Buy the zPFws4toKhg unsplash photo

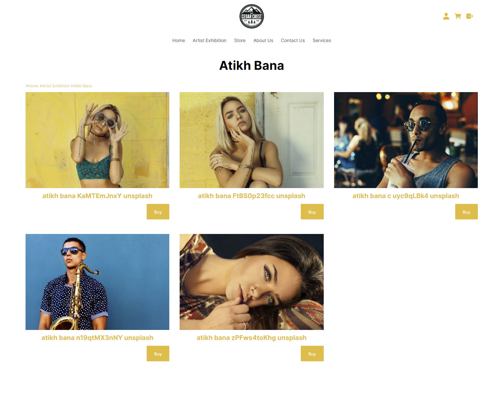click(x=312, y=354)
